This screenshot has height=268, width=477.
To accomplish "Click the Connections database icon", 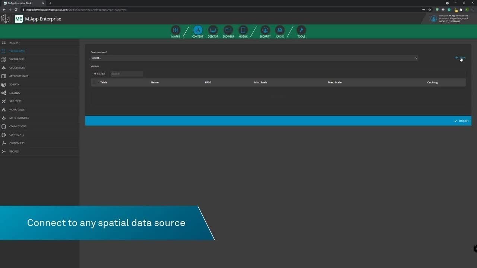I will pos(4,127).
